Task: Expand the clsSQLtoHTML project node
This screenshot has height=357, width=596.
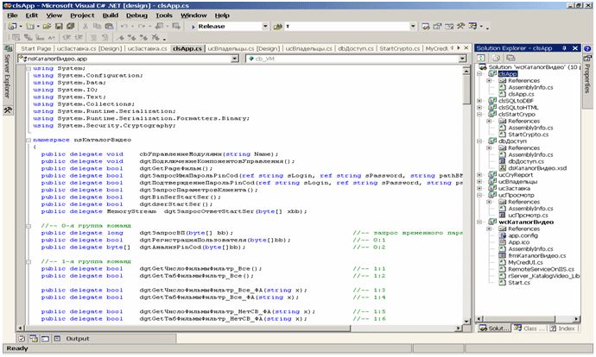Action: coord(480,108)
